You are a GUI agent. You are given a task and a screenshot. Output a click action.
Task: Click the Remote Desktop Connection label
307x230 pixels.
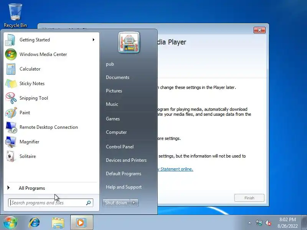(49, 127)
